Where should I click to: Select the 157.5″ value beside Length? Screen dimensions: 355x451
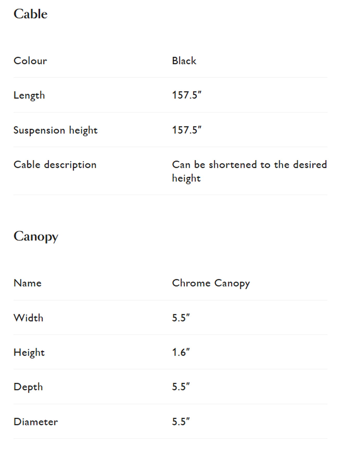[x=186, y=95]
